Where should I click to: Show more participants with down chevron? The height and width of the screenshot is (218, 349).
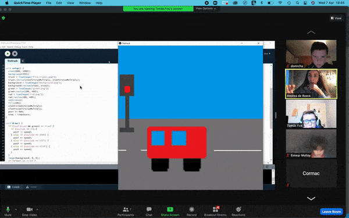pyautogui.click(x=311, y=198)
